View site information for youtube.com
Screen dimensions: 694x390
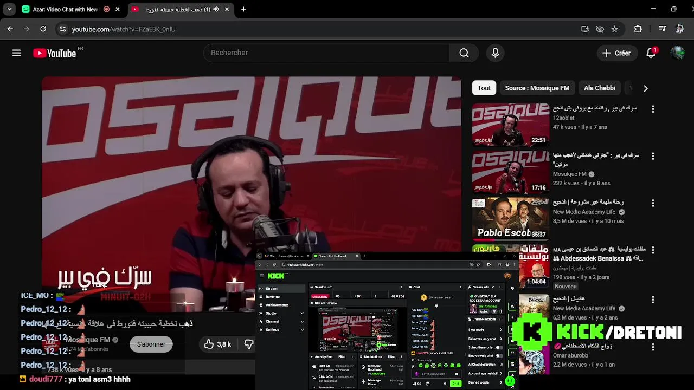tap(62, 29)
